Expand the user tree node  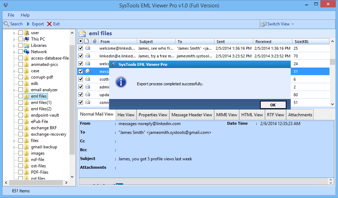[x=14, y=33]
